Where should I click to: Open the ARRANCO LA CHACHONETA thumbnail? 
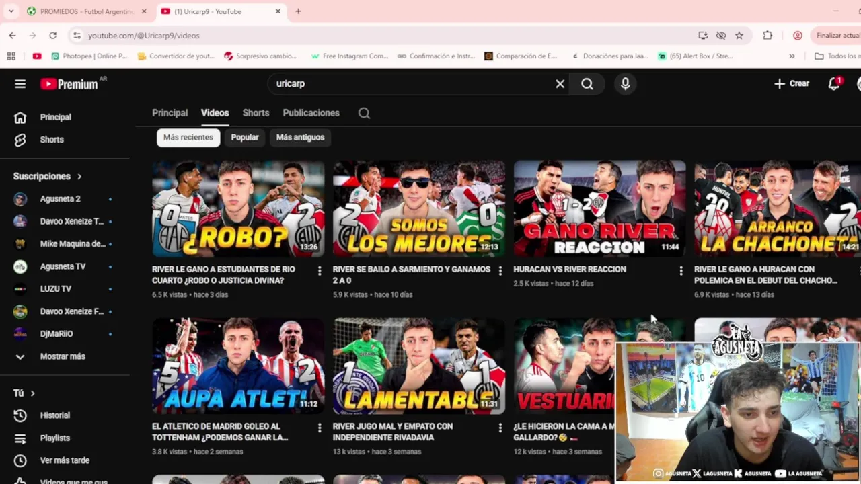pyautogui.click(x=778, y=208)
